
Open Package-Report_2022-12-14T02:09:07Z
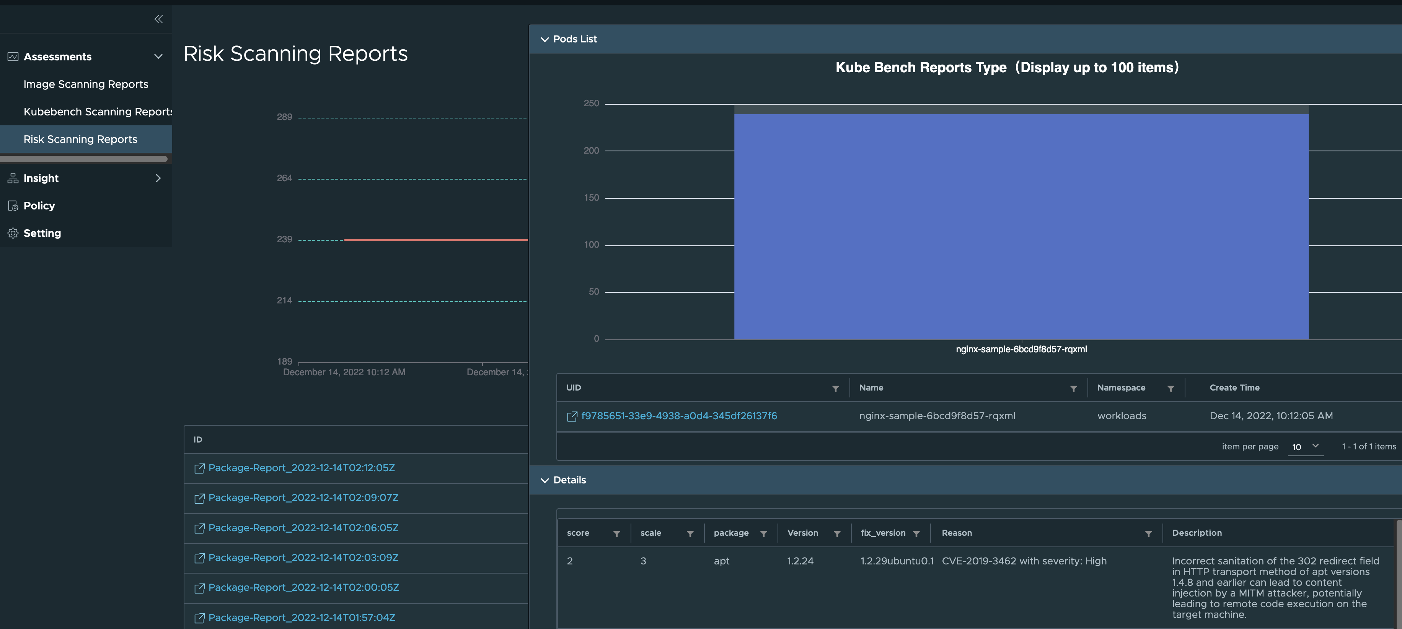pos(304,498)
